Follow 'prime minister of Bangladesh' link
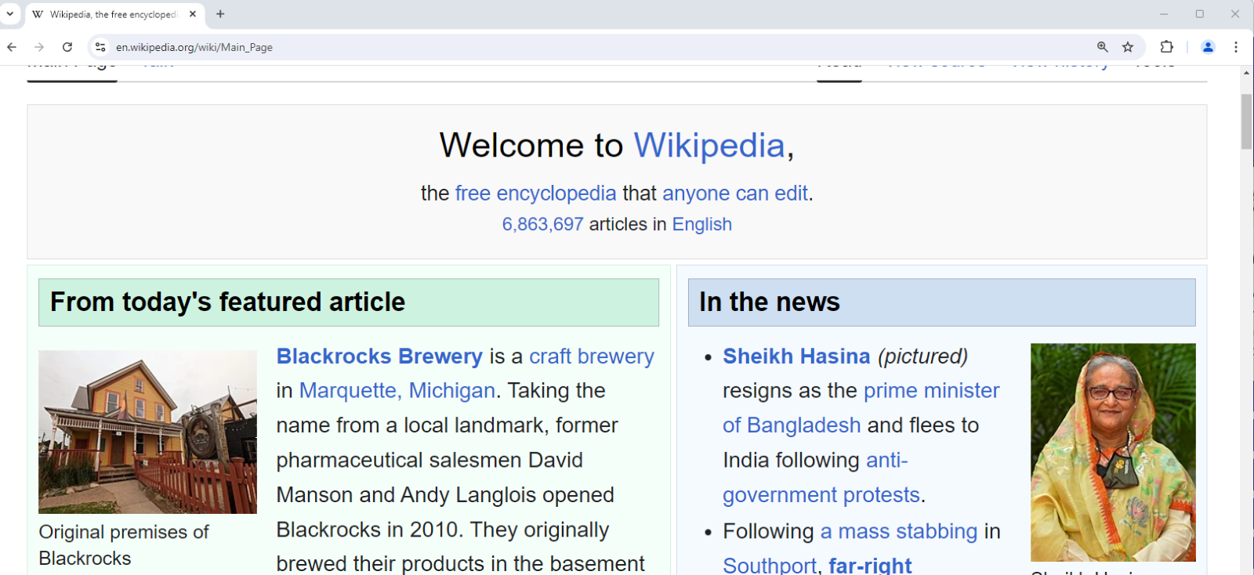The height and width of the screenshot is (575, 1254). (x=861, y=408)
